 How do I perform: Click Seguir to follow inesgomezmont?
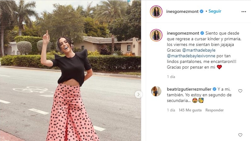215,11
